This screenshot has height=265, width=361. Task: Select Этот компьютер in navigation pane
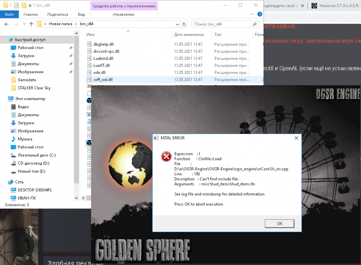coord(30,99)
